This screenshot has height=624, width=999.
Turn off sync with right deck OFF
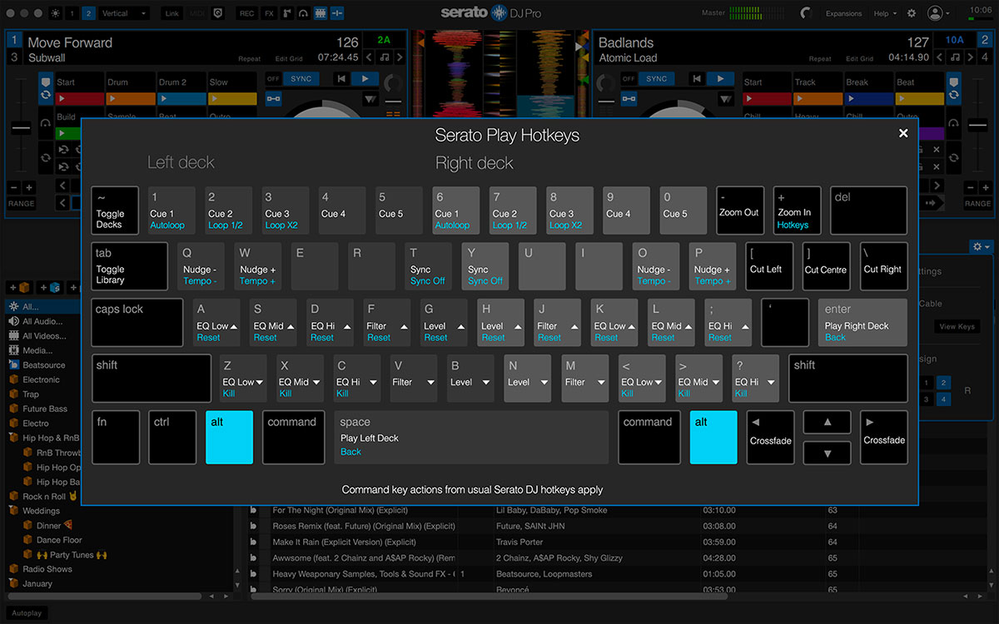629,78
